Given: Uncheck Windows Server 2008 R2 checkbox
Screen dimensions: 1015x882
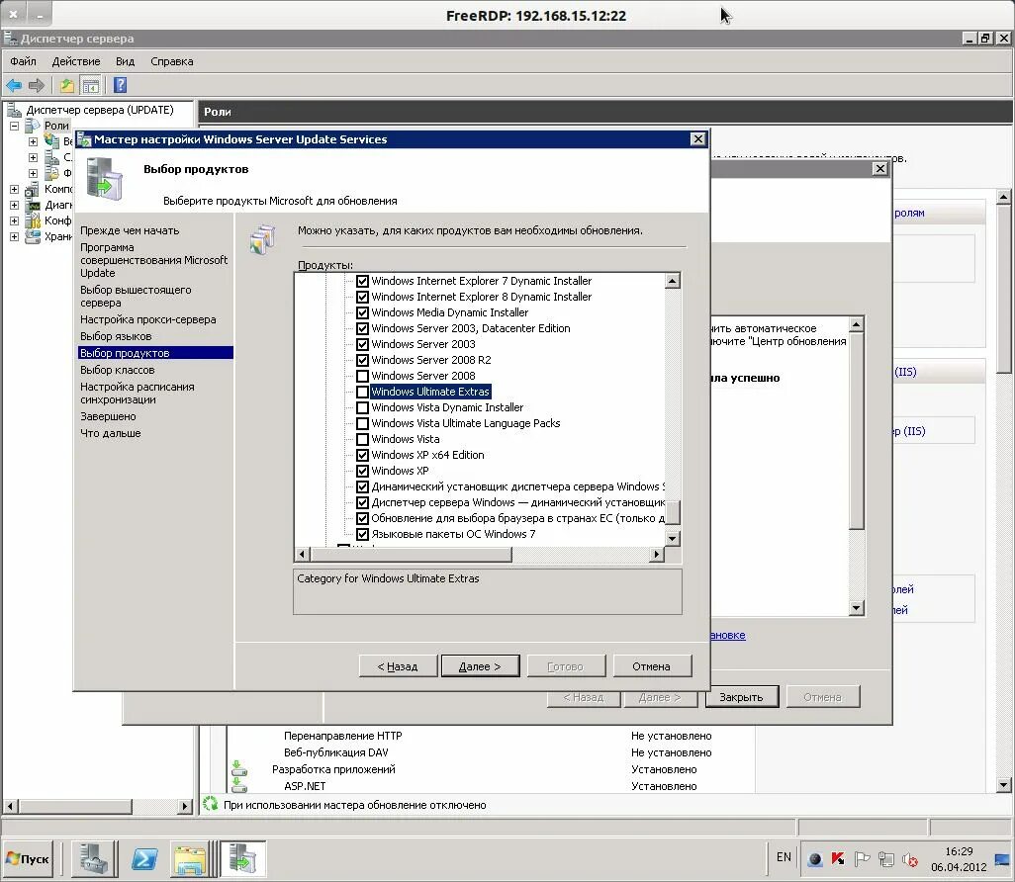Looking at the screenshot, I should [x=362, y=361].
